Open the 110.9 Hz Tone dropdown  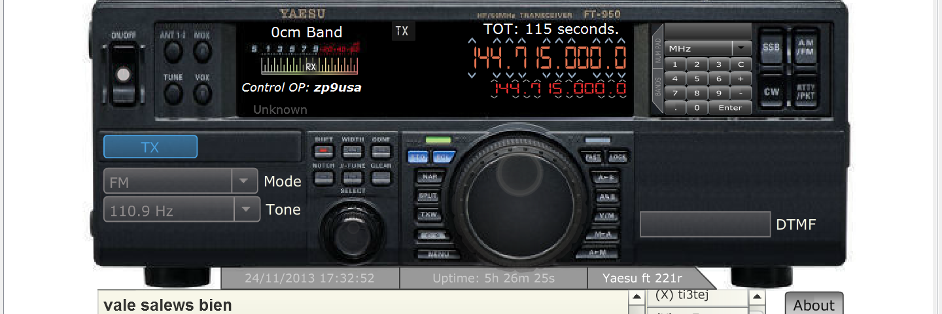click(x=182, y=210)
